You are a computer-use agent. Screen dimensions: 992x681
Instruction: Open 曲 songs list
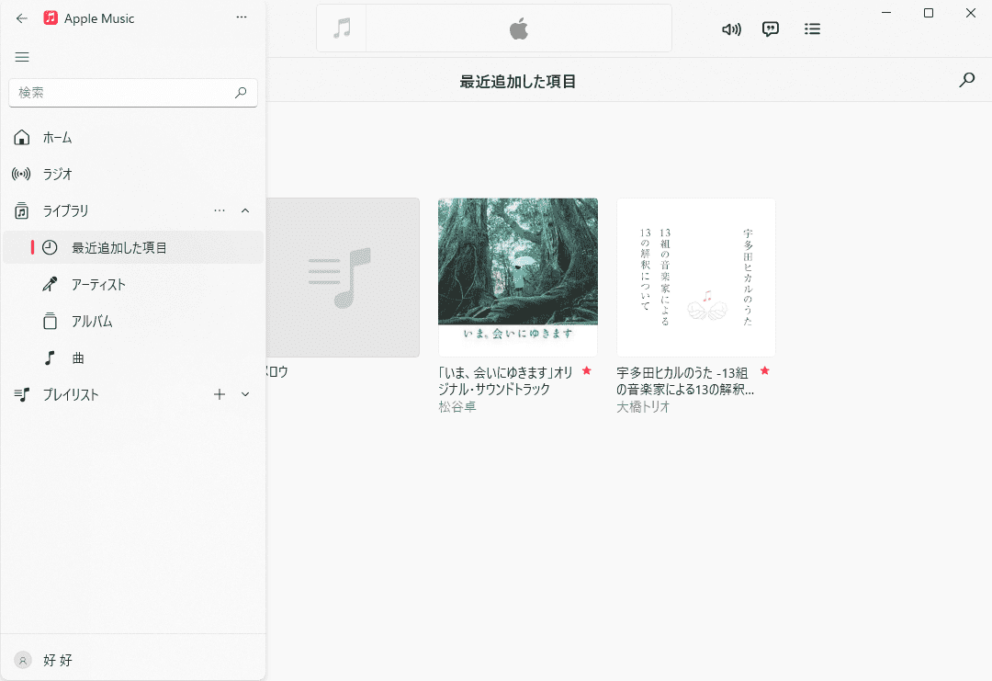(78, 358)
